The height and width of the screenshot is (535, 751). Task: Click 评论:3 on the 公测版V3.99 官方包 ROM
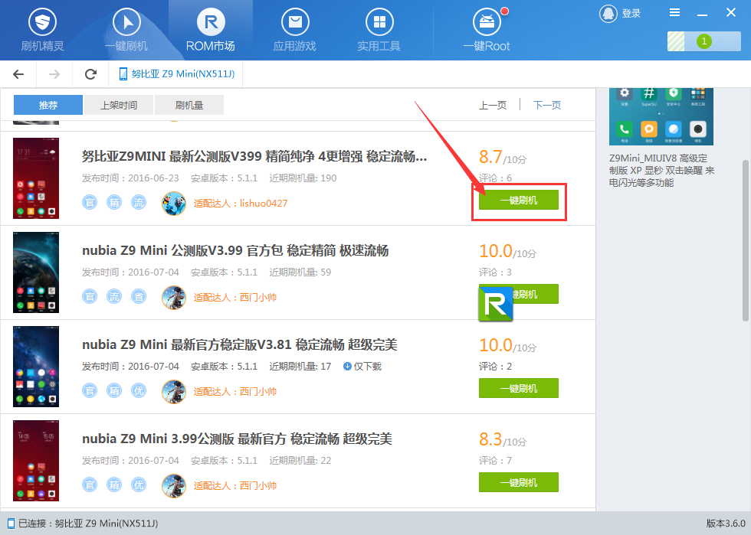pyautogui.click(x=495, y=272)
